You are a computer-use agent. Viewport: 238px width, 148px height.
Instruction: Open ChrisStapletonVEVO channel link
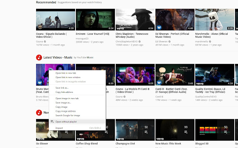[126, 41]
